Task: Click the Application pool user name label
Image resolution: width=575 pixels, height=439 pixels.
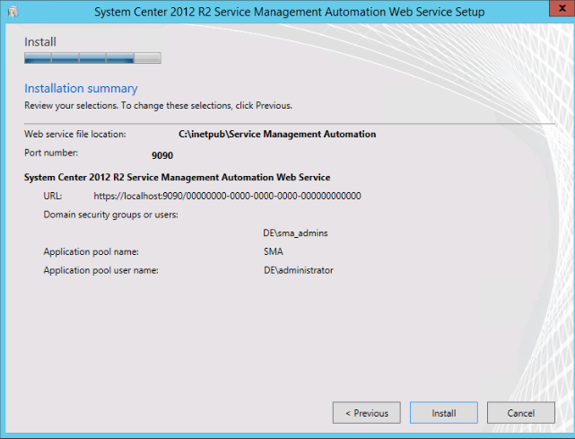Action: (100, 269)
